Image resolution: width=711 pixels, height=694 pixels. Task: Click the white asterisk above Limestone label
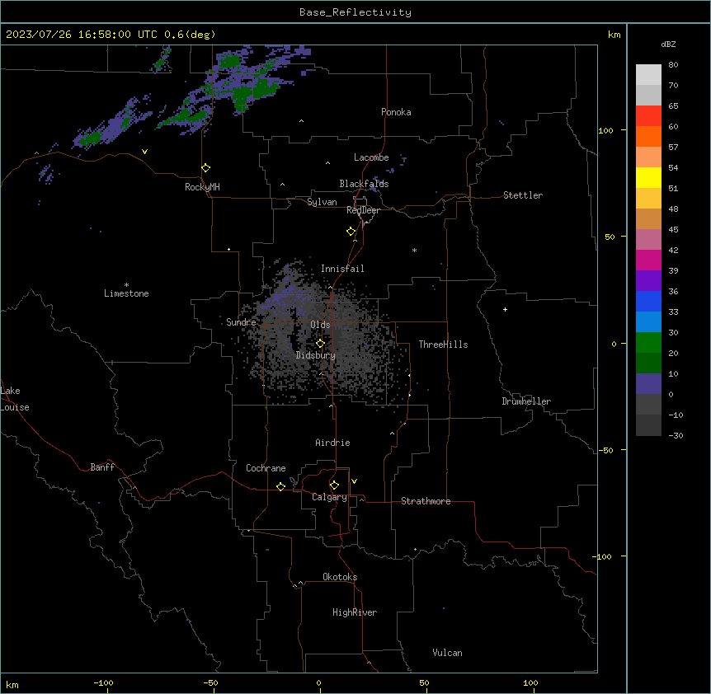point(126,284)
